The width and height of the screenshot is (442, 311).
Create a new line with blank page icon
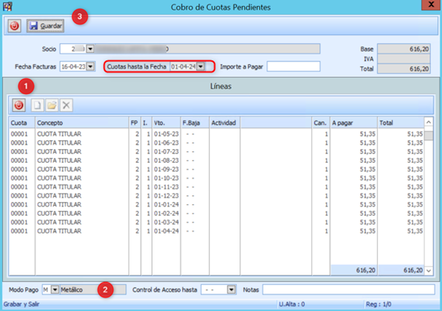pos(37,105)
